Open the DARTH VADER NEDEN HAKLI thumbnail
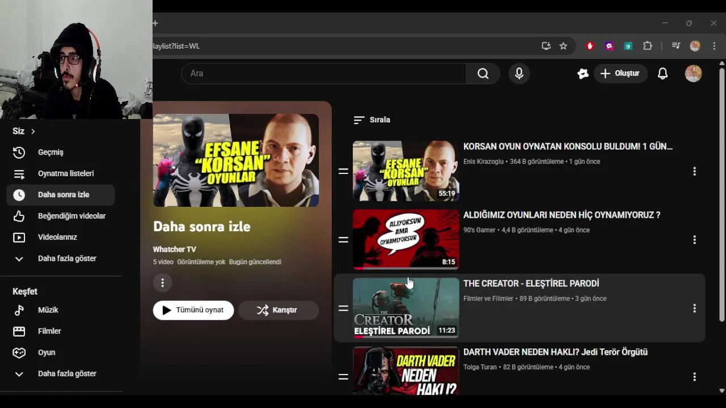726x408 pixels. tap(406, 371)
